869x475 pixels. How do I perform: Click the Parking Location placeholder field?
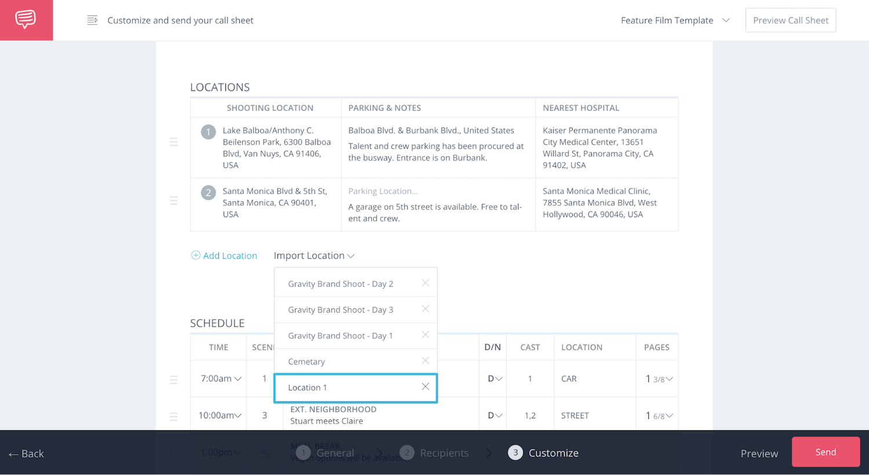(383, 191)
